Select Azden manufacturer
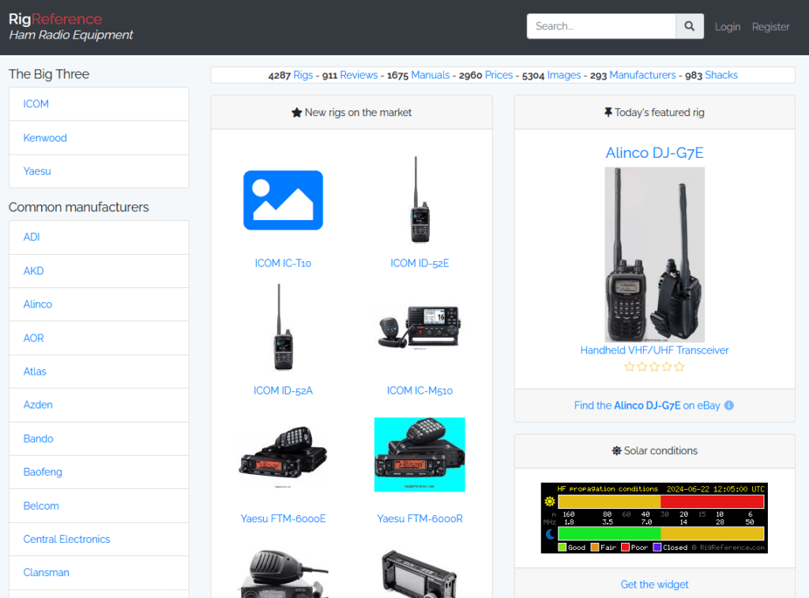This screenshot has height=598, width=809. [99, 405]
